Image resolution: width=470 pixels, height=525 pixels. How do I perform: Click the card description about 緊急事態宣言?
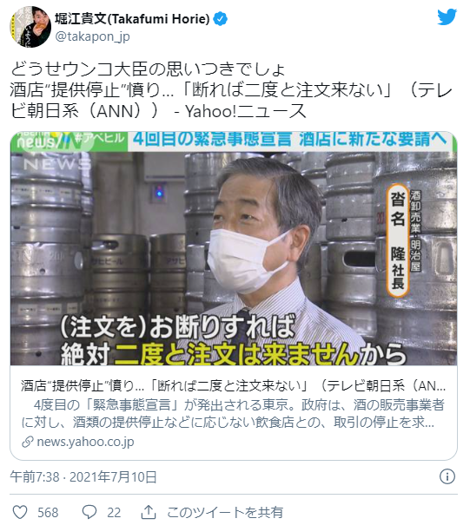click(234, 414)
